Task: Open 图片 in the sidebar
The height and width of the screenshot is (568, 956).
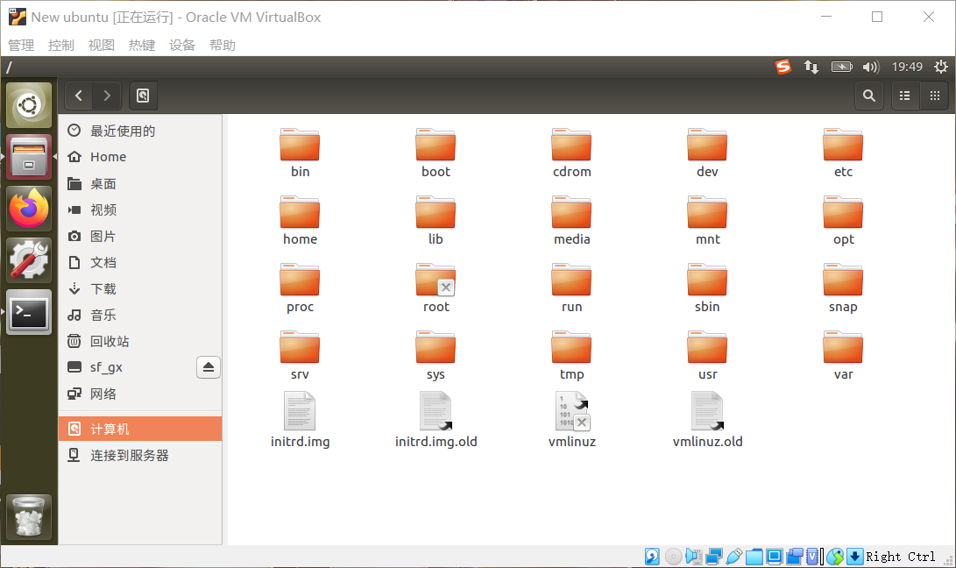Action: 140,236
